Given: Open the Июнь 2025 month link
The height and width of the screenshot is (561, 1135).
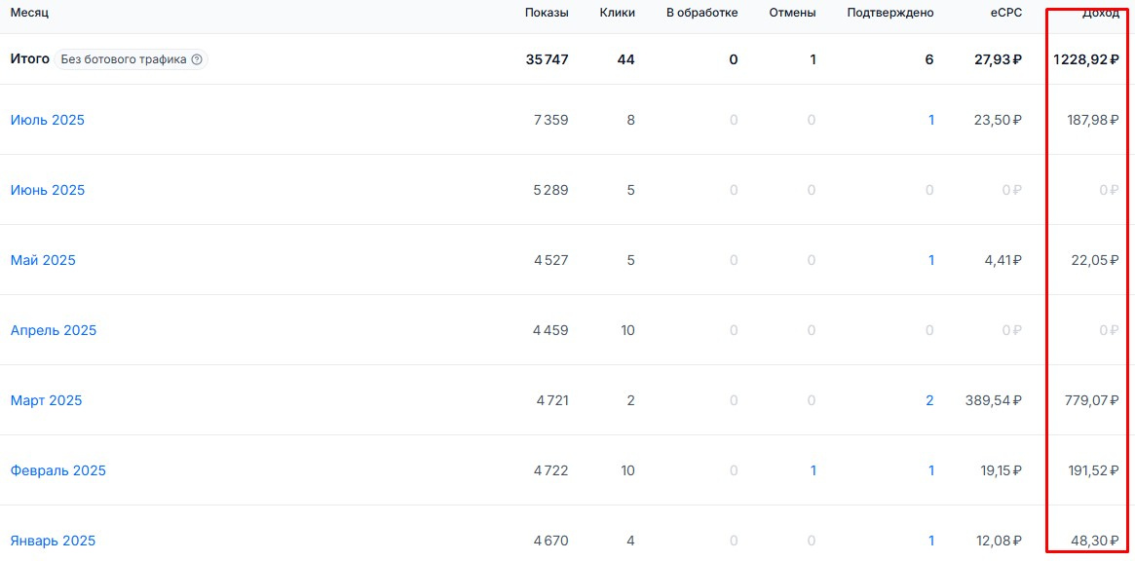Looking at the screenshot, I should [x=48, y=190].
